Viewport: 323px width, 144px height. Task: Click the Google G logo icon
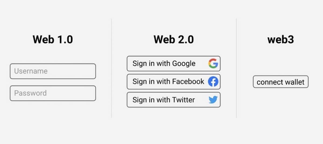click(x=213, y=64)
